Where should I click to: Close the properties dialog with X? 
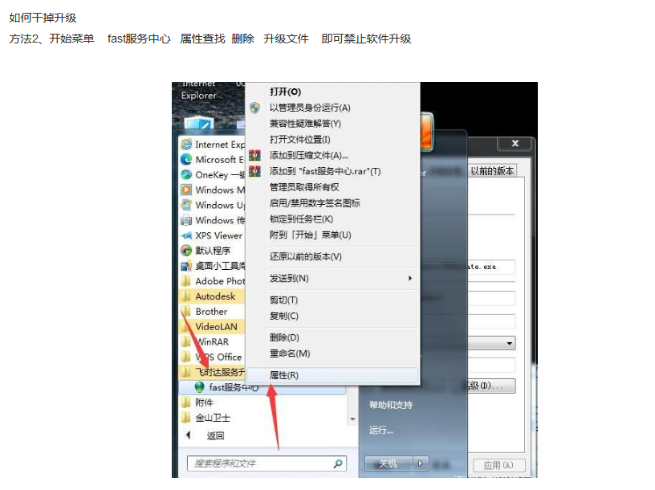point(515,144)
